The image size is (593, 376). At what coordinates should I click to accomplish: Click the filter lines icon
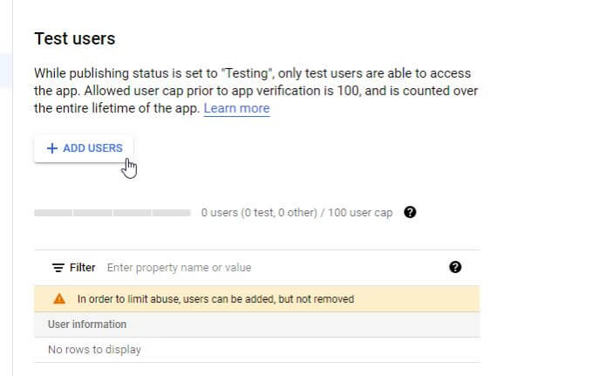(58, 268)
